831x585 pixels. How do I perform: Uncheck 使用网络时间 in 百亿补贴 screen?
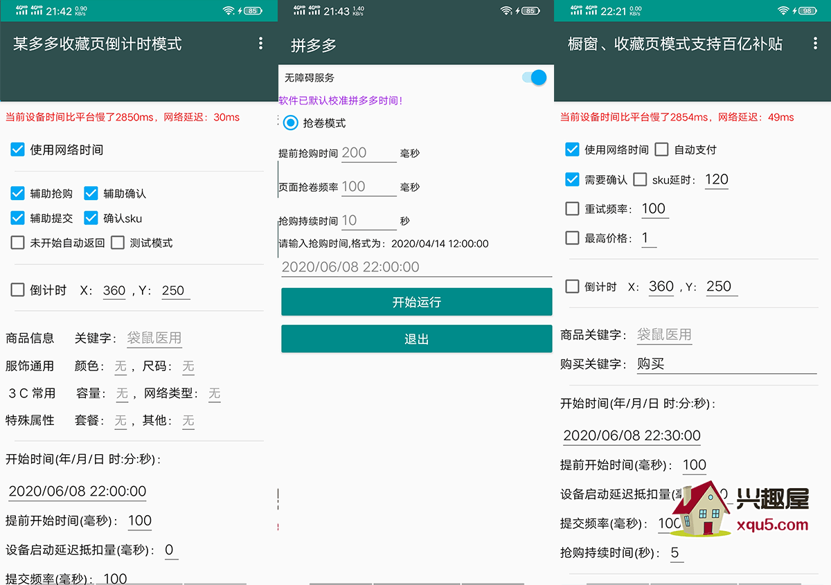(x=572, y=150)
